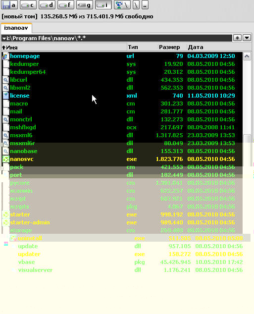
Task: Select file name monctrl
Action: click(x=21, y=119)
